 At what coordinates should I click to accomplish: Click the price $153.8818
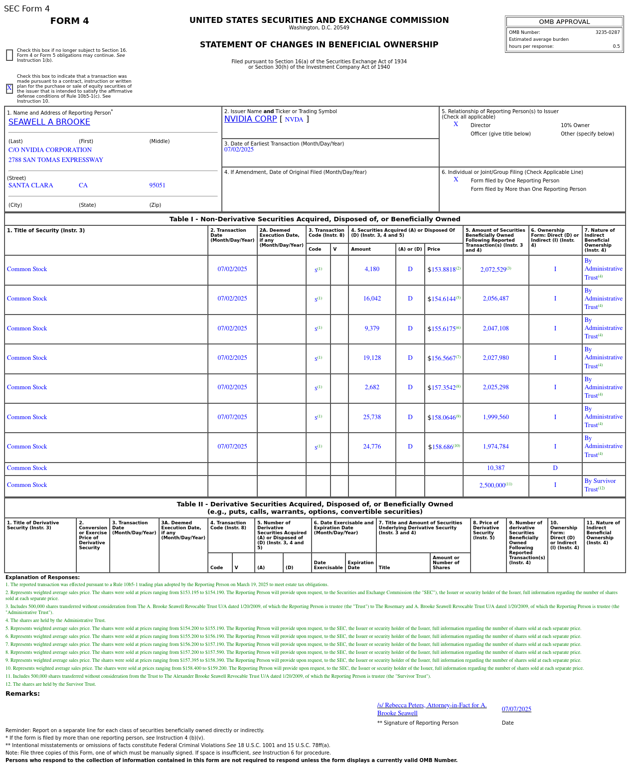click(x=442, y=270)
